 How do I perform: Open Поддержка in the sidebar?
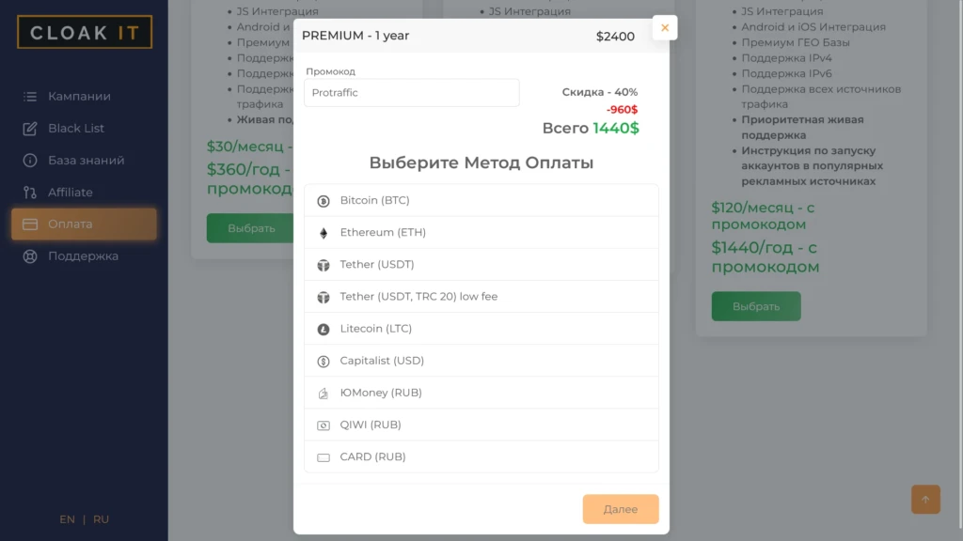click(x=84, y=255)
